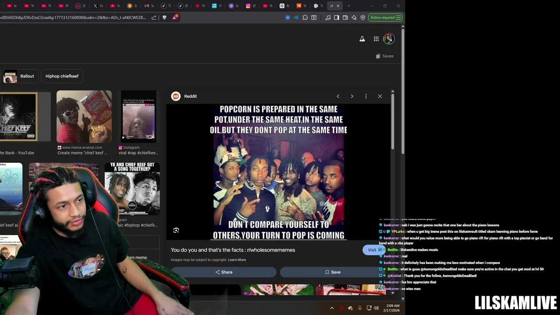This screenshot has height=315, width=560.
Task: Close the Reddit image preview panel
Action: (x=380, y=96)
